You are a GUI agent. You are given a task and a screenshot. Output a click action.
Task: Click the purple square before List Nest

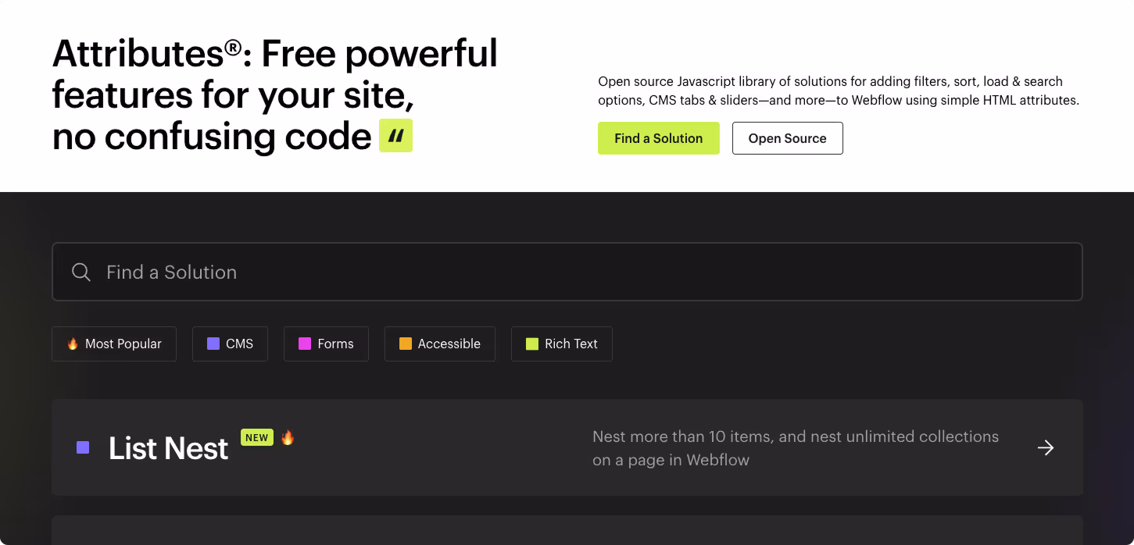click(83, 447)
